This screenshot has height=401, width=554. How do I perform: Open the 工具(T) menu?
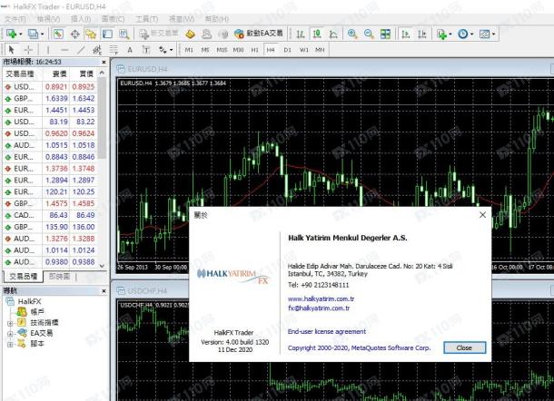147,19
